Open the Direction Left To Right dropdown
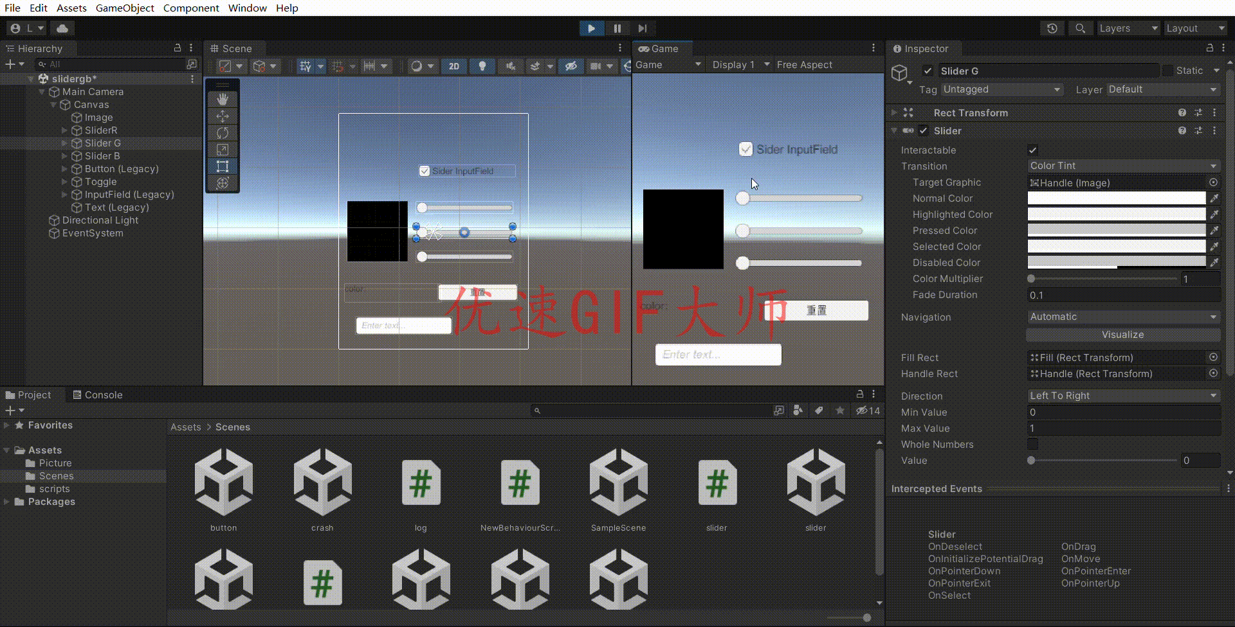The image size is (1235, 627). pos(1123,396)
